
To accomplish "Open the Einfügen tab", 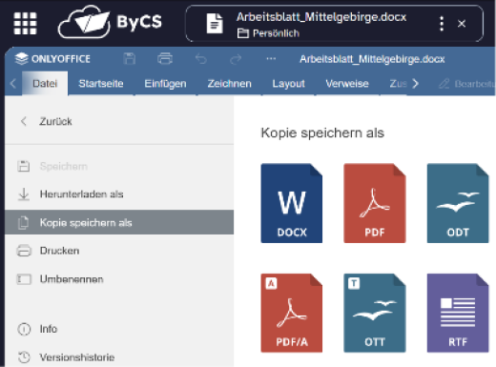I will (x=165, y=84).
